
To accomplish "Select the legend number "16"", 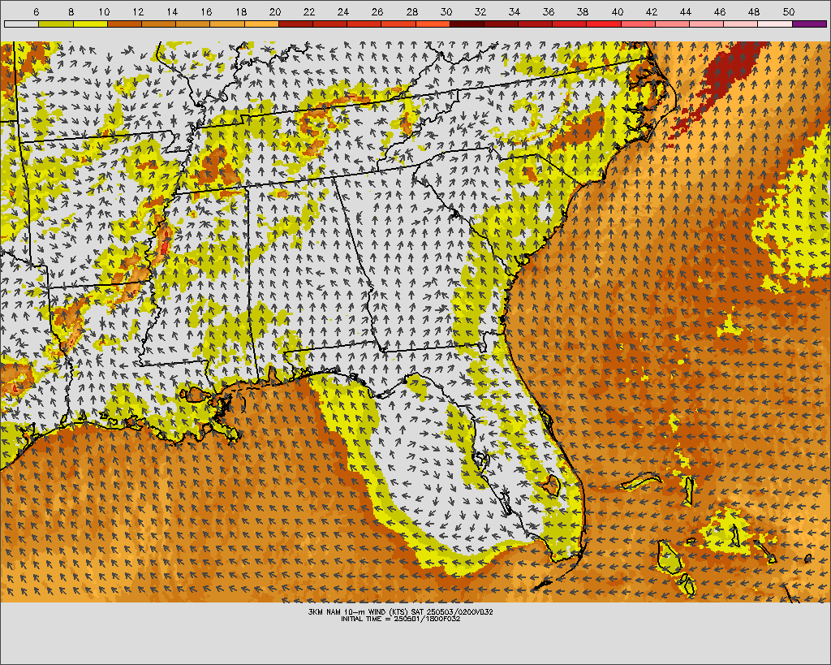I will pyautogui.click(x=206, y=12).
